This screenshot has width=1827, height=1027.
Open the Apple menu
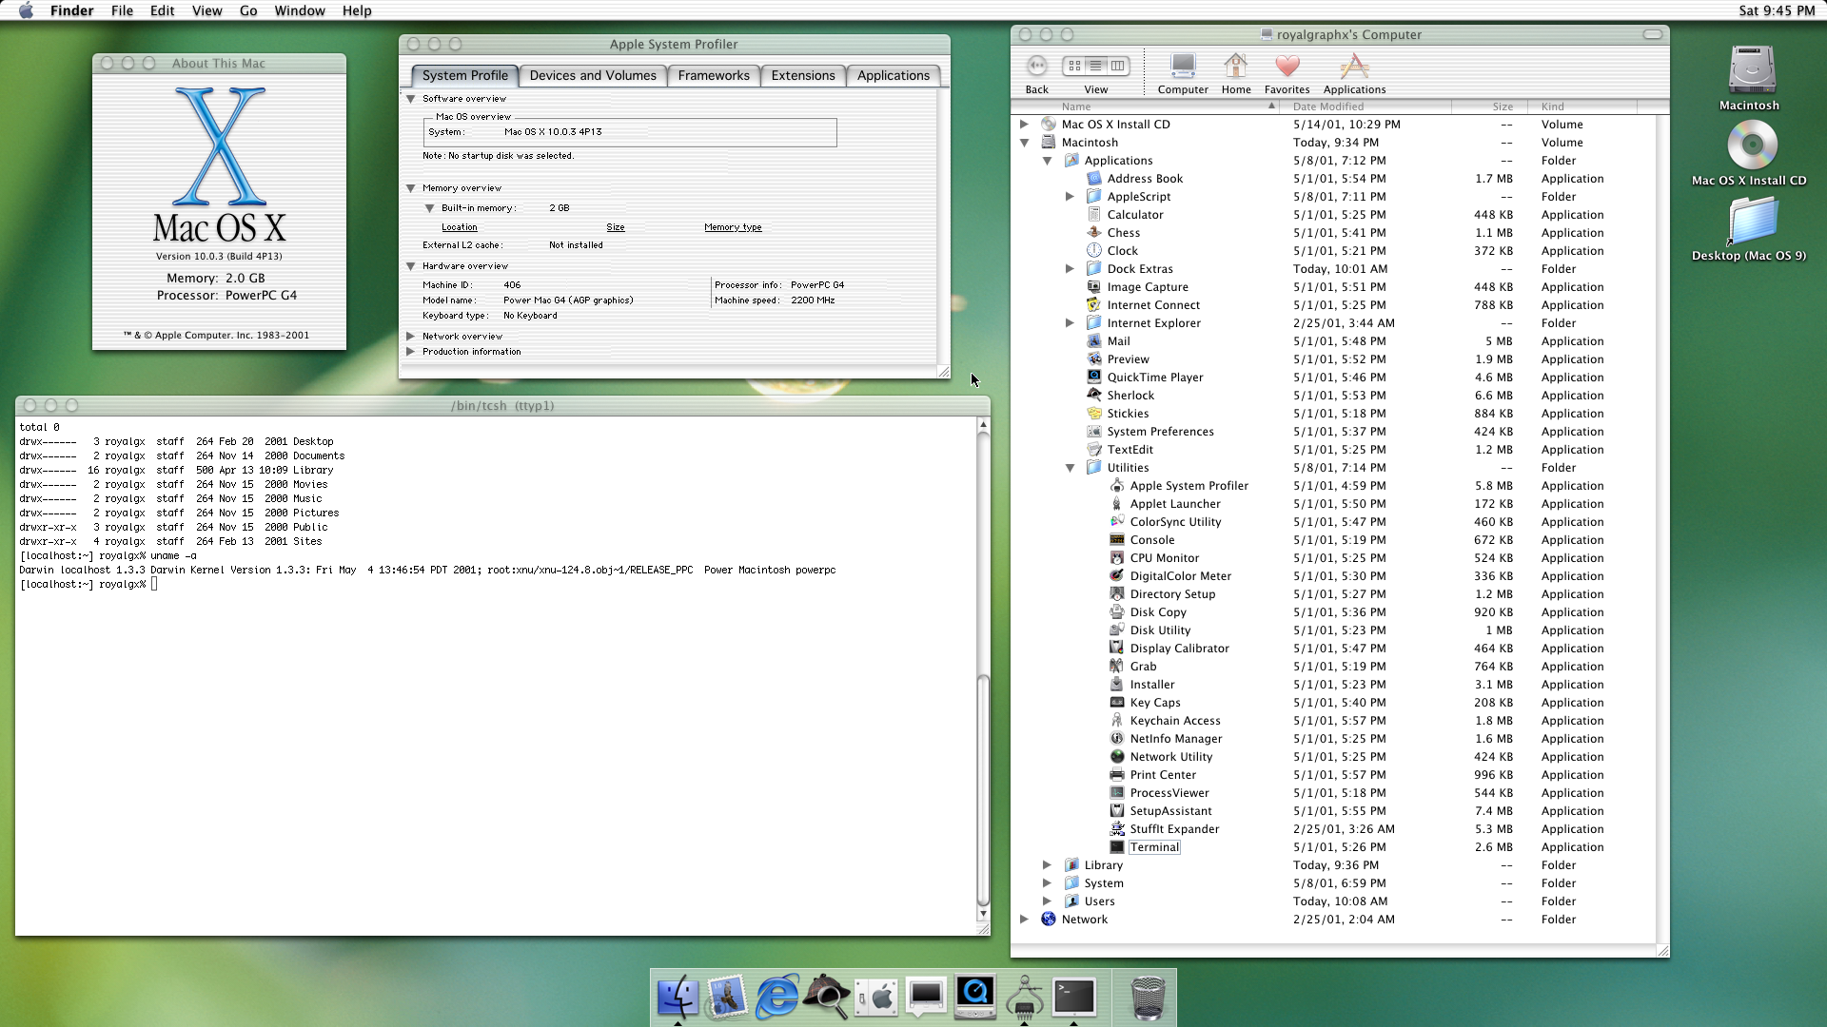26,10
